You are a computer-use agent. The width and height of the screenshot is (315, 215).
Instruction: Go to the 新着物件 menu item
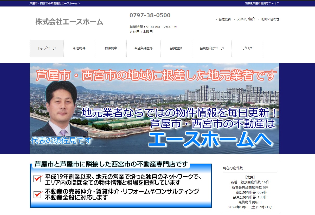pos(79,48)
